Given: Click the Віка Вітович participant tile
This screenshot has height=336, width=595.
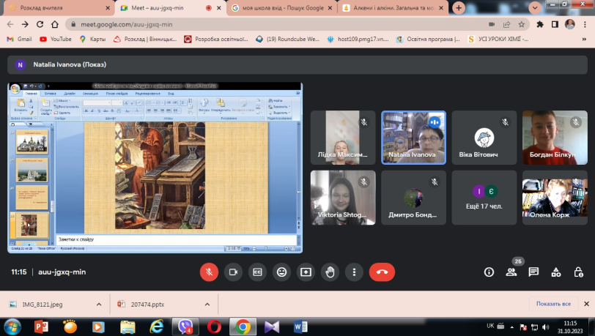Looking at the screenshot, I should click(x=484, y=138).
